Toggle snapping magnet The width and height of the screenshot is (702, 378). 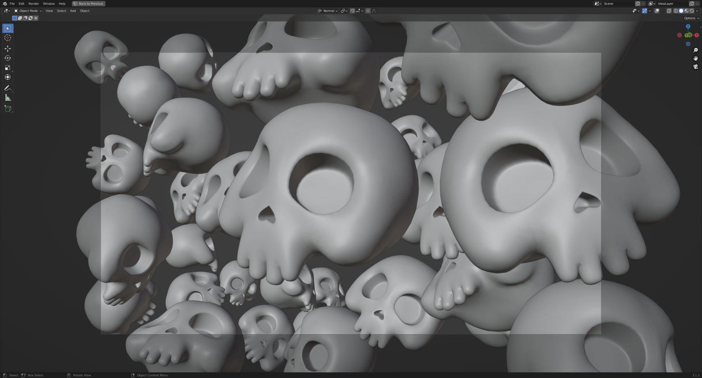coord(352,11)
